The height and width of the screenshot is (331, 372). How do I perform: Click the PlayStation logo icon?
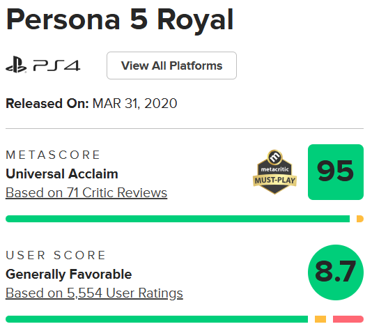pyautogui.click(x=16, y=65)
